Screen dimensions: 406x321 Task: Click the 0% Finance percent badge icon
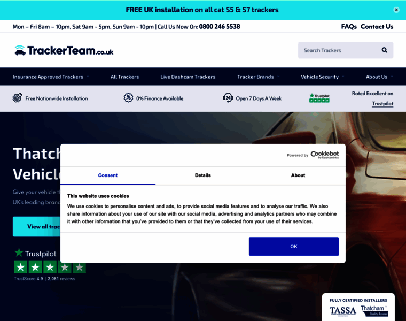coord(128,98)
